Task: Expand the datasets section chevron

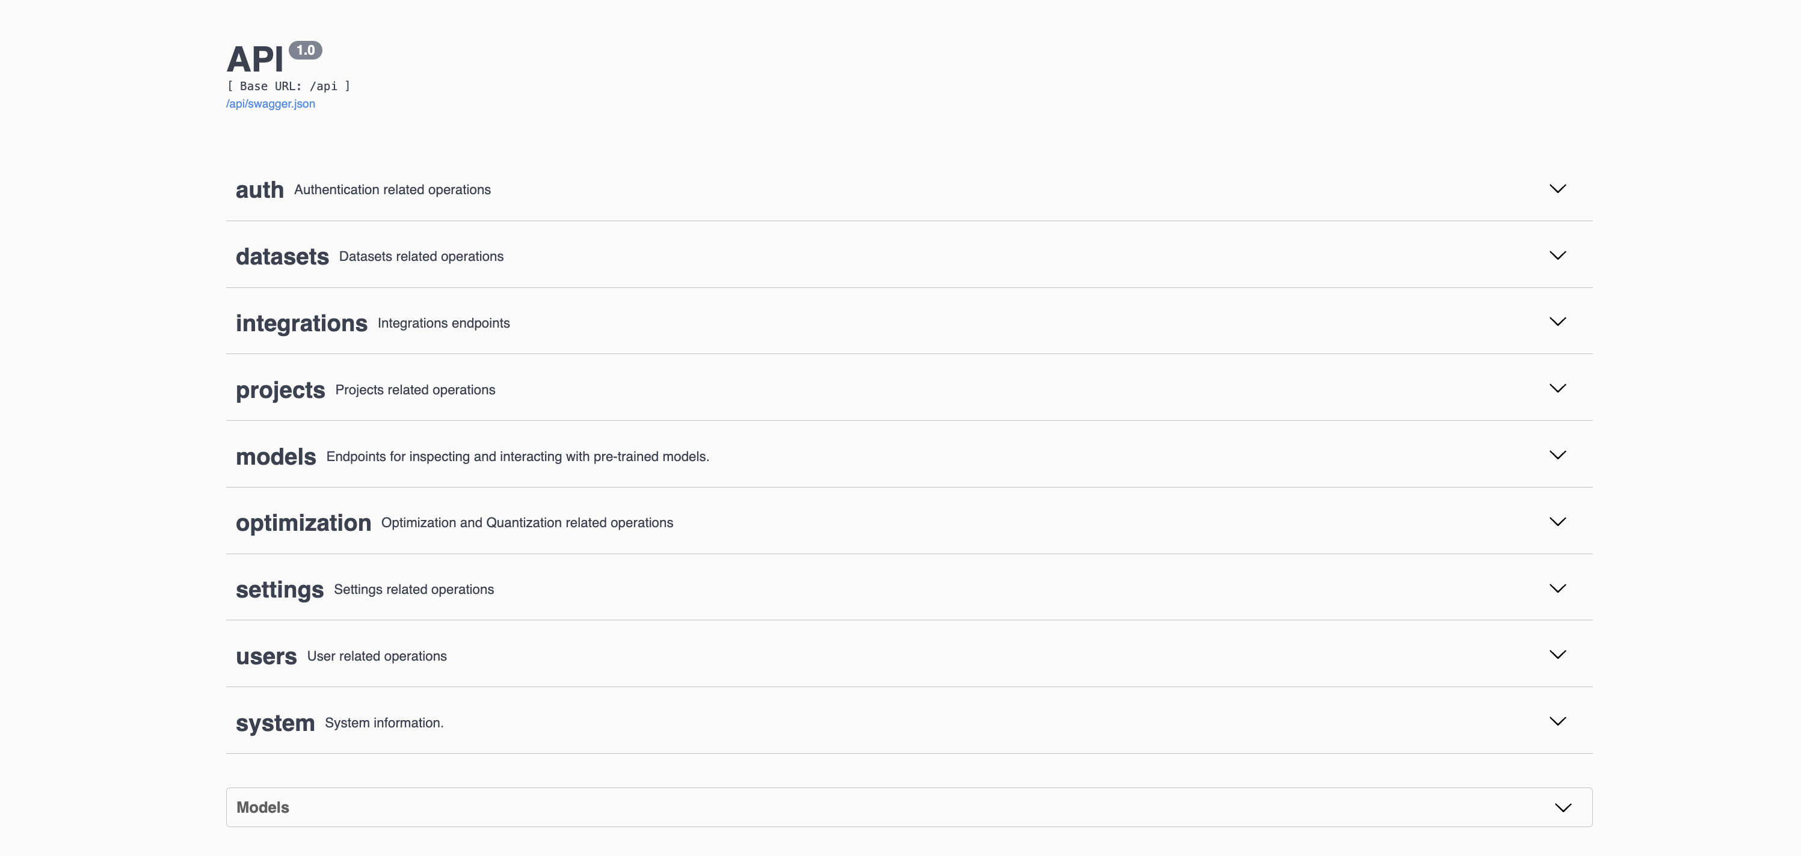Action: click(1558, 255)
